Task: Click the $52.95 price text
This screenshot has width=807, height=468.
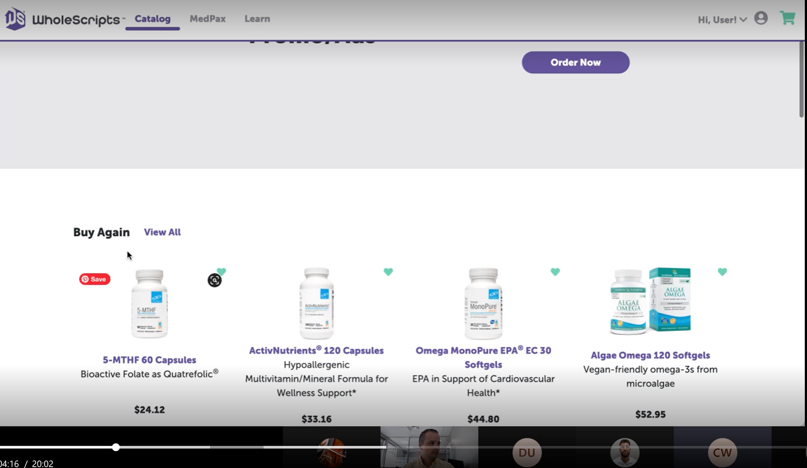Action: click(x=650, y=414)
